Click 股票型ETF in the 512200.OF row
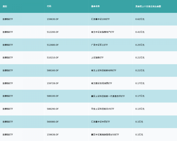The height and width of the screenshot is (141, 177). click(8, 32)
